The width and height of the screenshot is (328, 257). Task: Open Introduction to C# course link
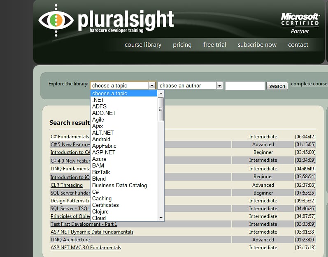pos(70,152)
